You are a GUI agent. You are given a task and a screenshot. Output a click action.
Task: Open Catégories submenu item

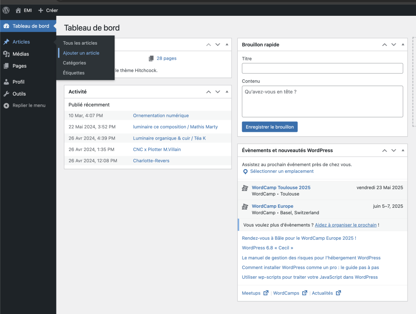click(74, 63)
